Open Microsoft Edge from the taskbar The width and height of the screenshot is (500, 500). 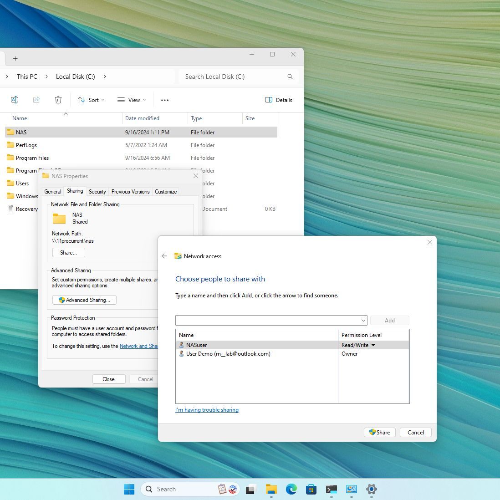[291, 490]
